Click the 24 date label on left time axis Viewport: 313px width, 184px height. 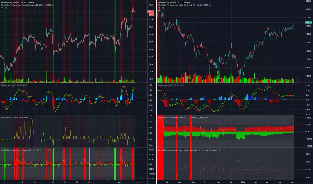[89, 182]
